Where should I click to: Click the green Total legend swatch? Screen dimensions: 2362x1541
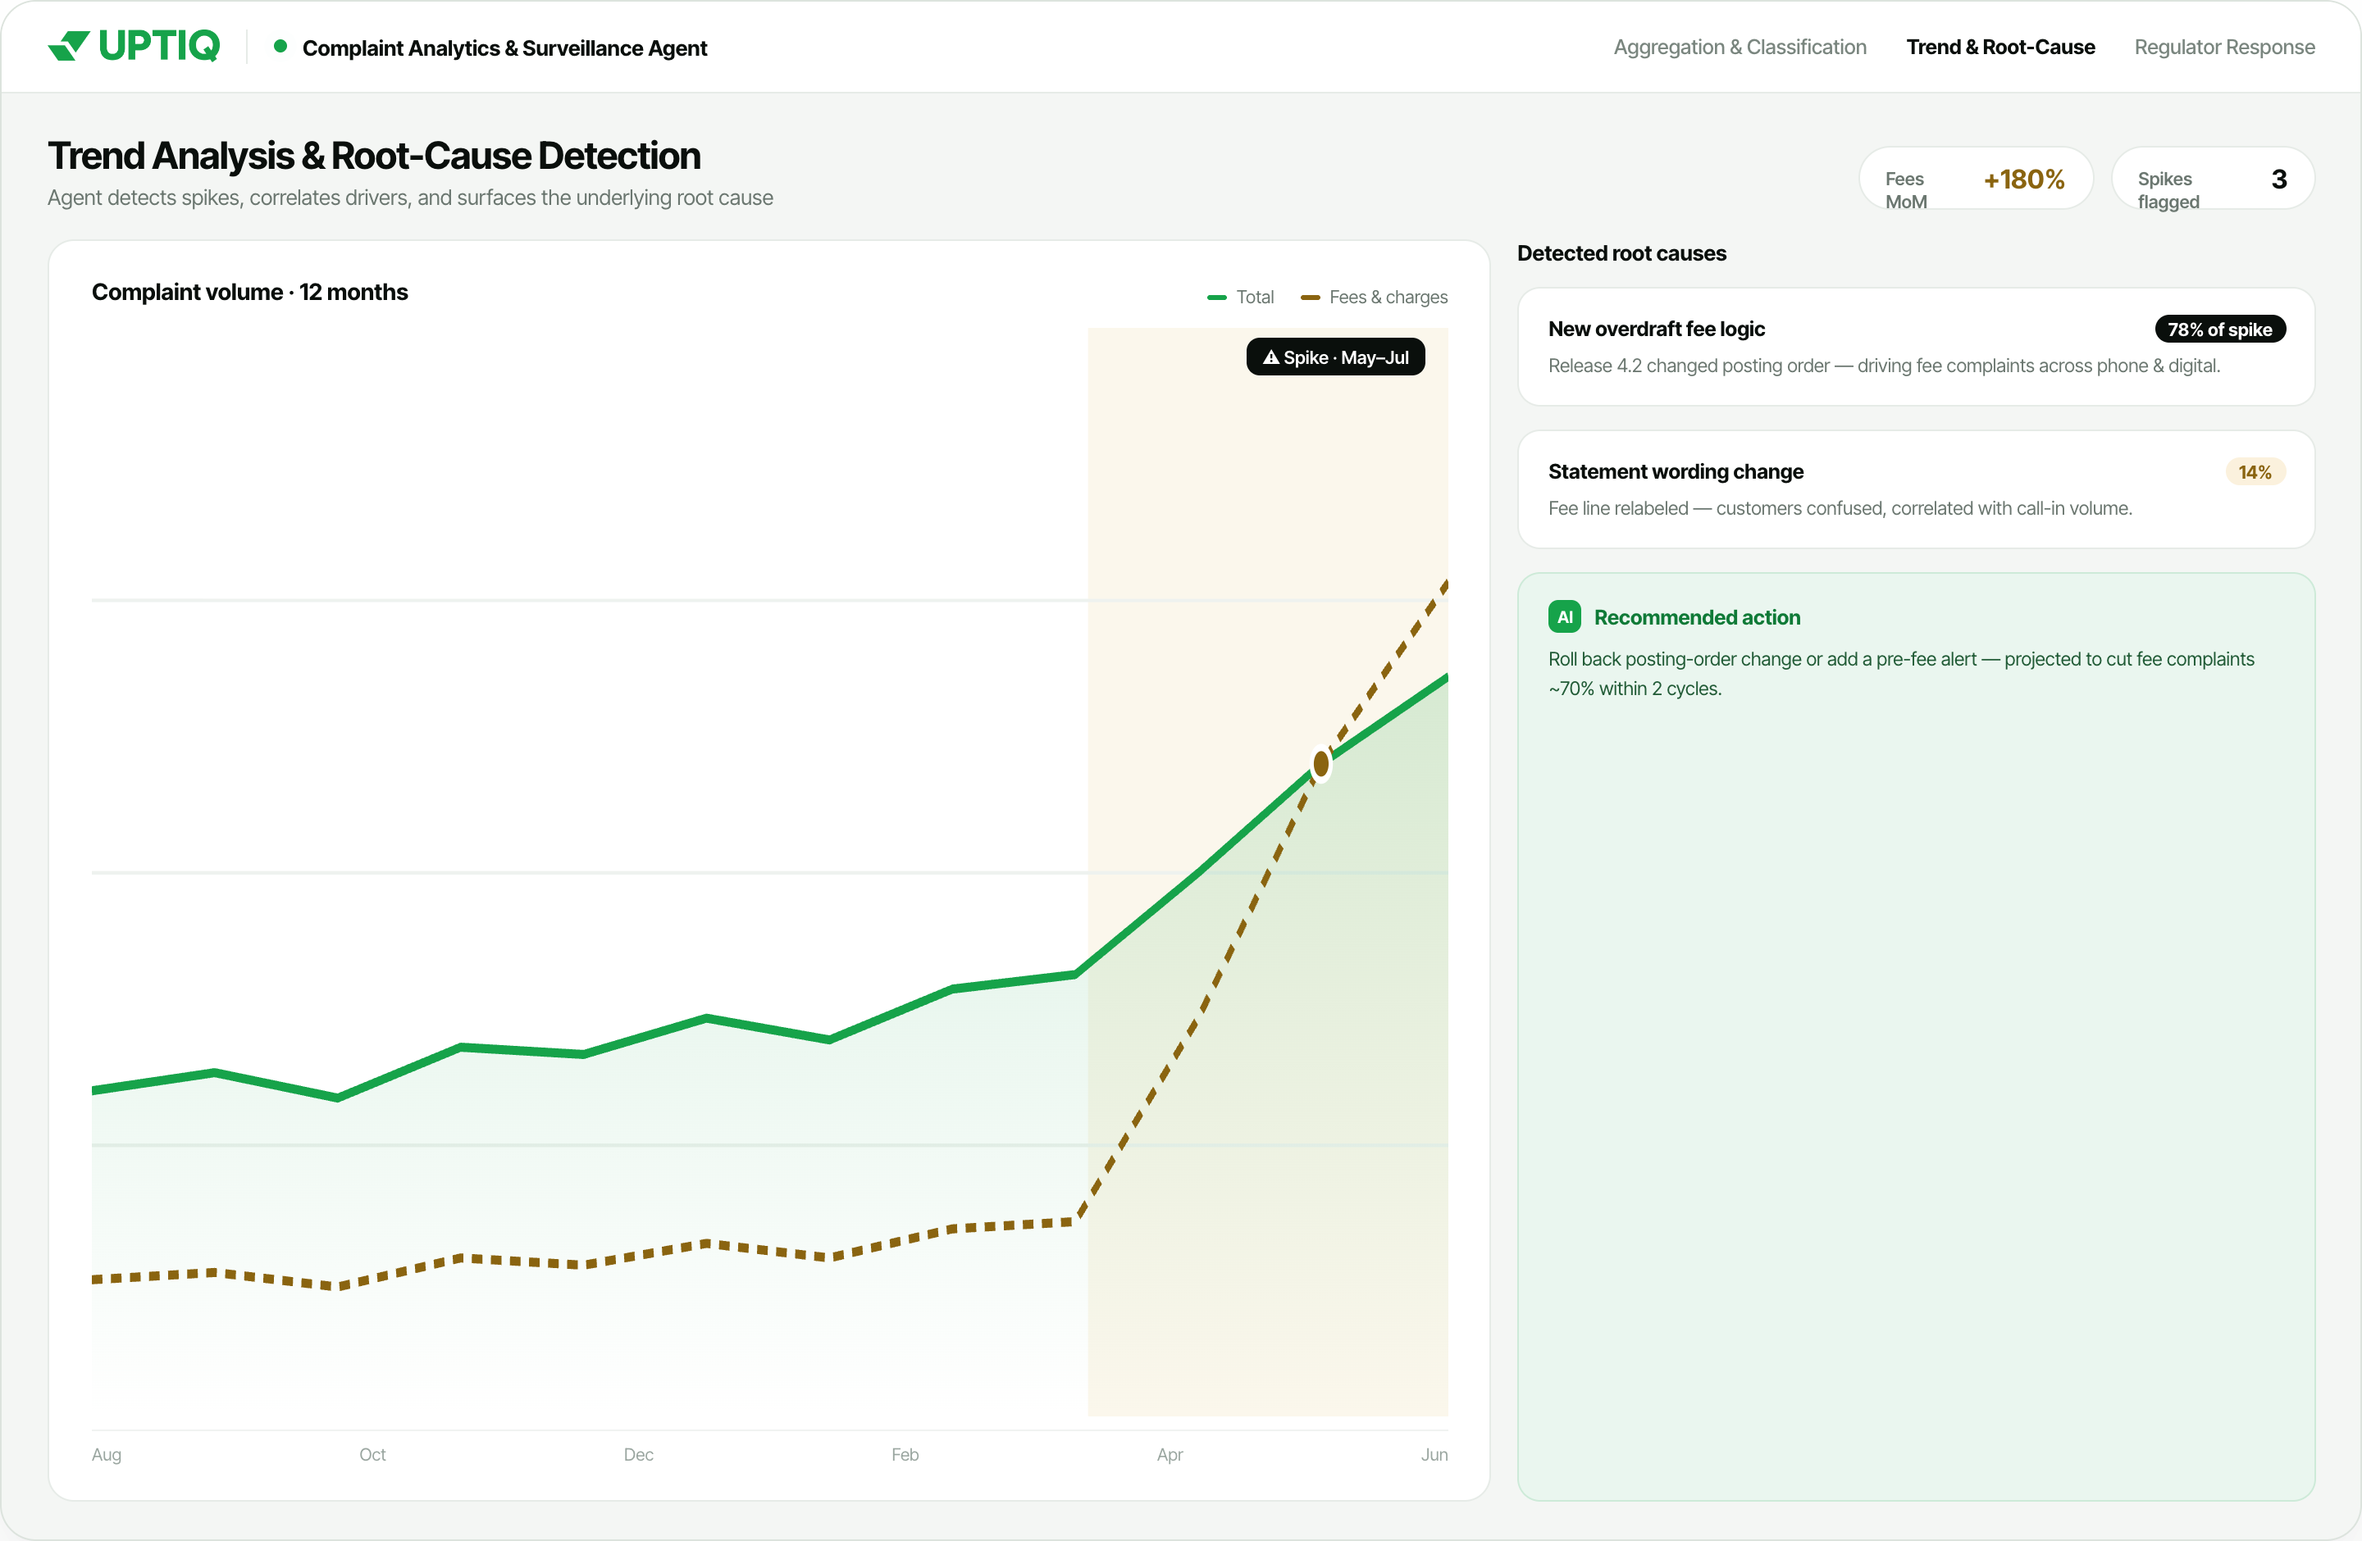(x=1217, y=298)
